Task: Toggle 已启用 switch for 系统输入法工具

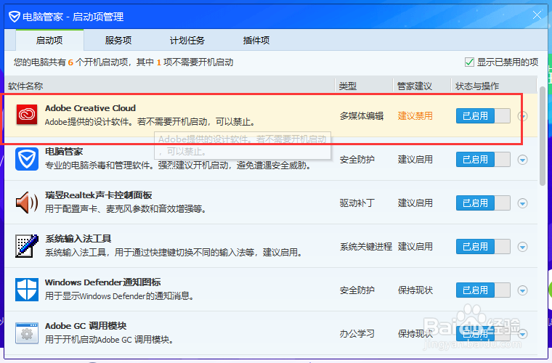Action: [x=483, y=247]
